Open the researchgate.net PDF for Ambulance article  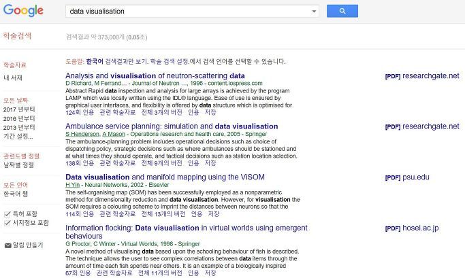point(422,126)
